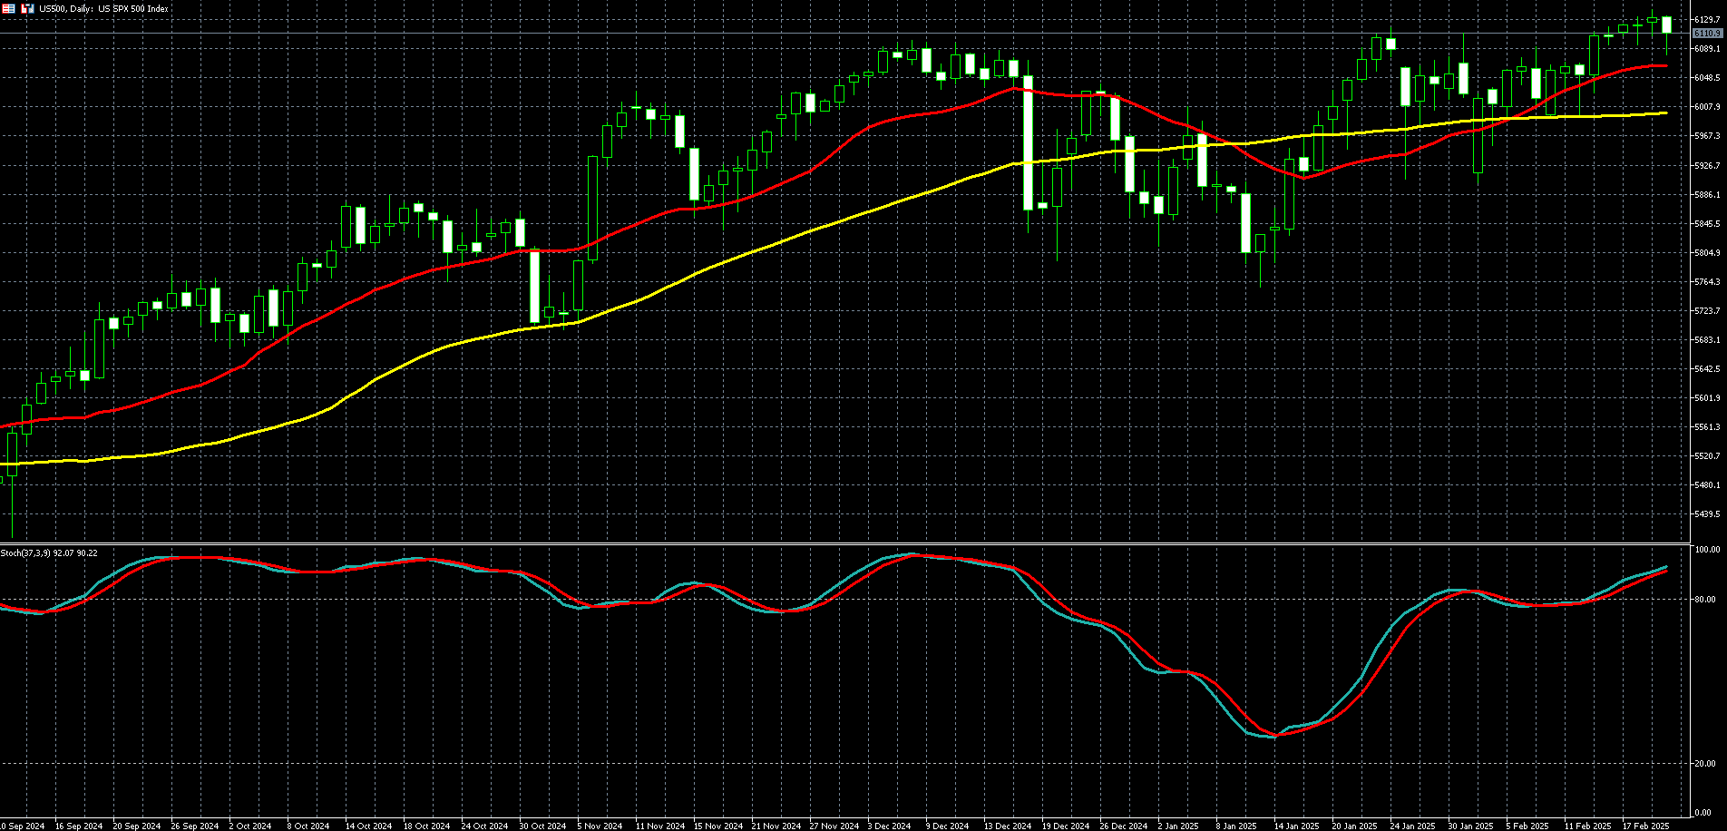The height and width of the screenshot is (831, 1727).
Task: Click the 17 Feb 2025 date label
Action: point(1645,826)
